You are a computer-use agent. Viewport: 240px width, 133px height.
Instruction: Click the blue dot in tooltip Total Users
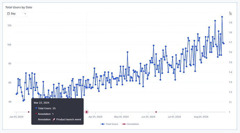[36, 108]
